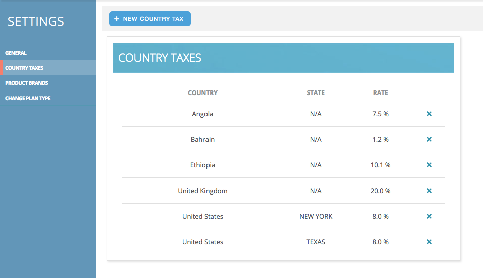Click the Rate column header
Viewport: 483px width, 278px height.
[380, 93]
